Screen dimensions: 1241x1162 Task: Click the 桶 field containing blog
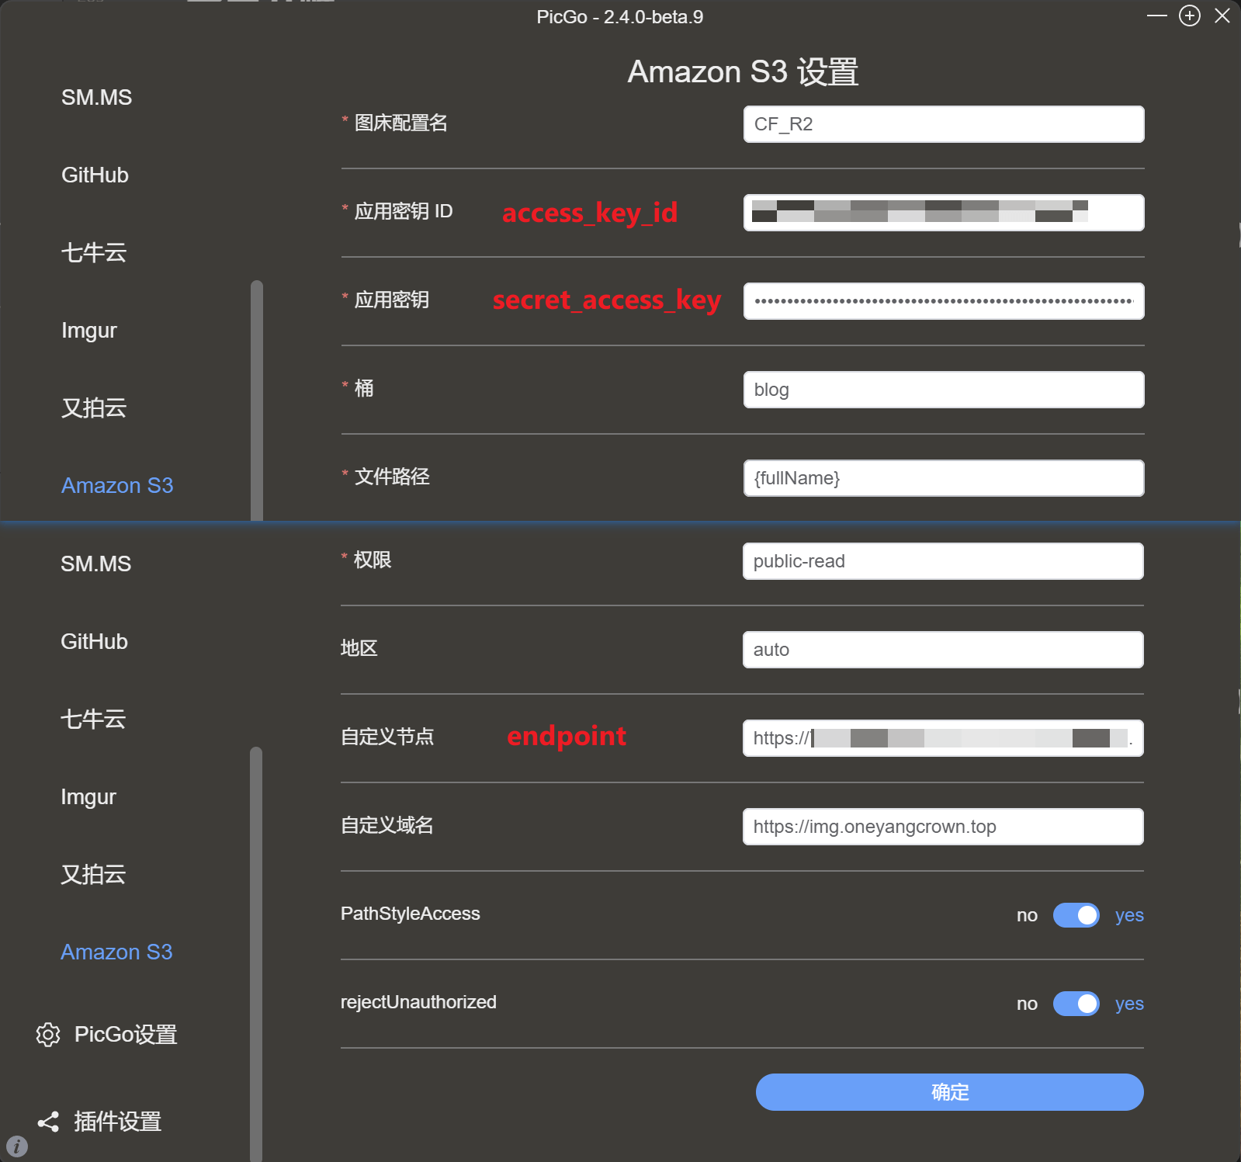click(943, 390)
